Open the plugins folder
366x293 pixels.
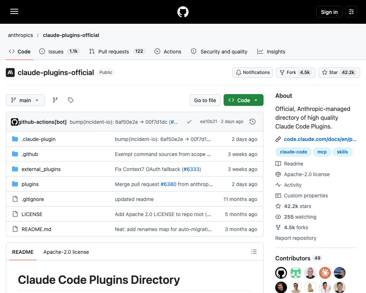(30, 184)
